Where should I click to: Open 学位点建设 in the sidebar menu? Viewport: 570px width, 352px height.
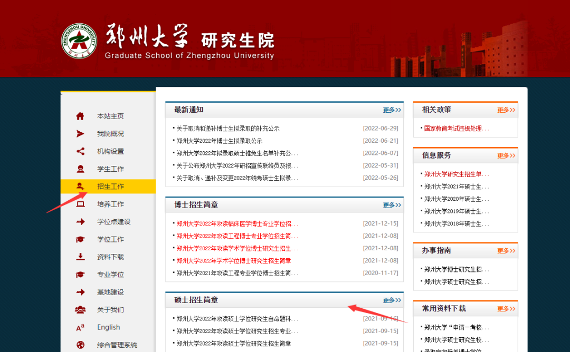114,222
